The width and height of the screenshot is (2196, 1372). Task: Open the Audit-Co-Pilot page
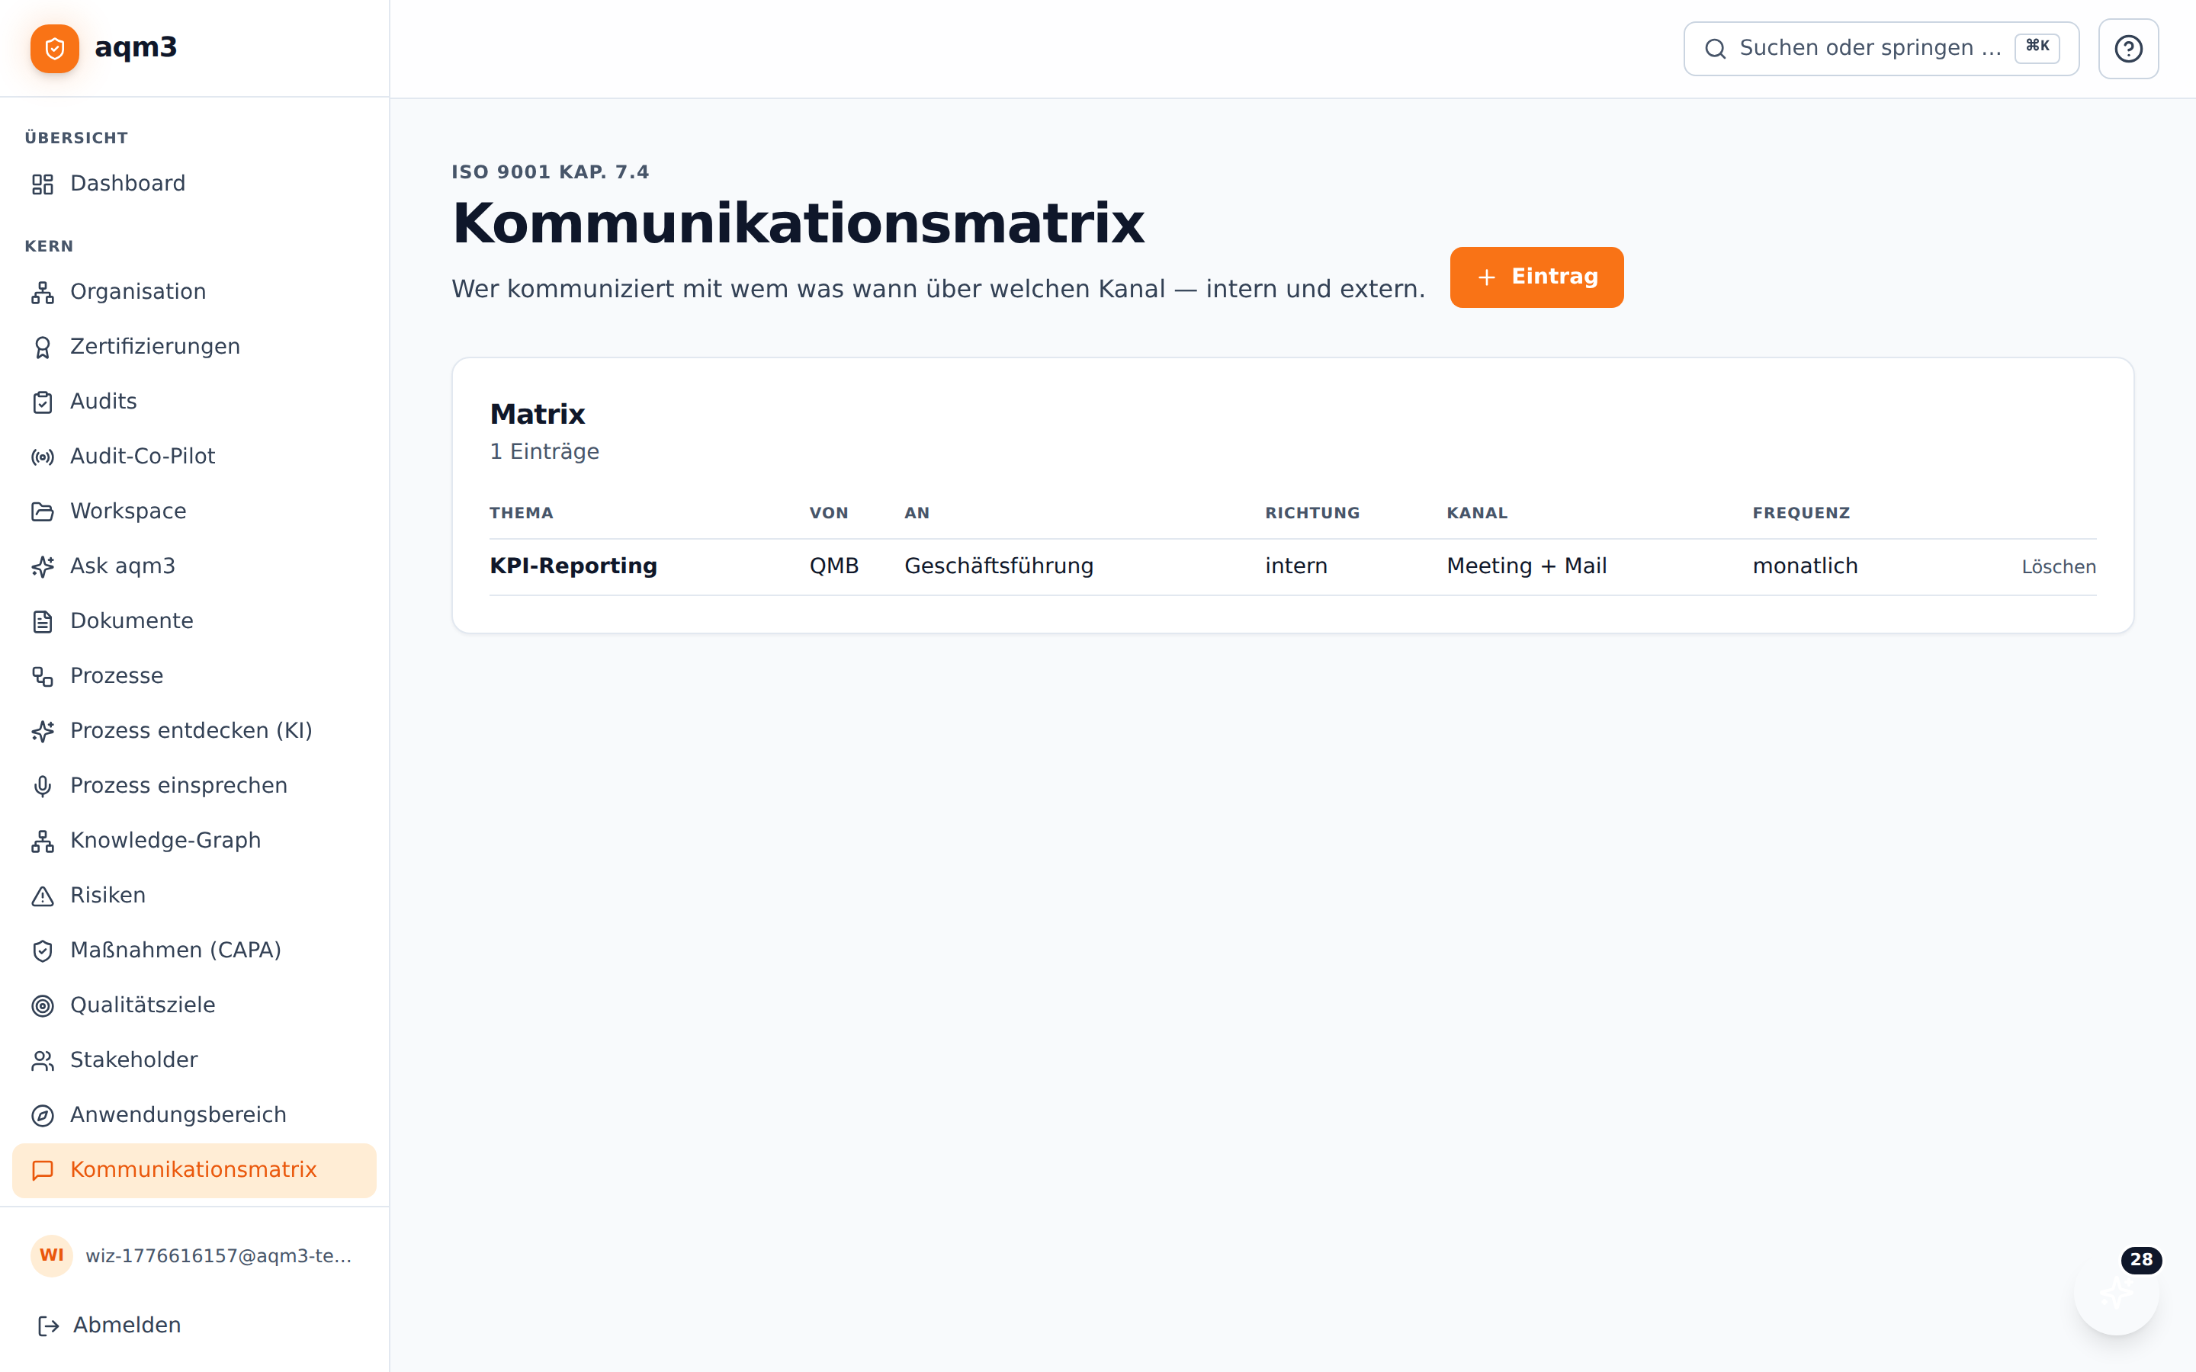click(194, 457)
